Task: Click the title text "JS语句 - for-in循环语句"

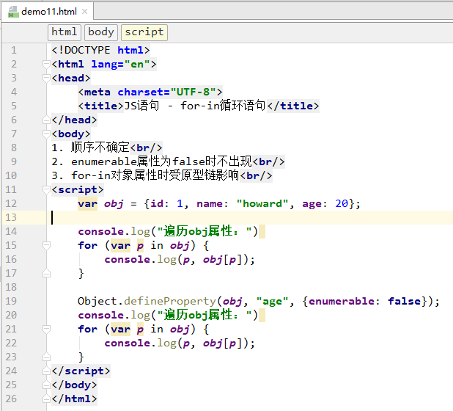Action: click(x=195, y=106)
